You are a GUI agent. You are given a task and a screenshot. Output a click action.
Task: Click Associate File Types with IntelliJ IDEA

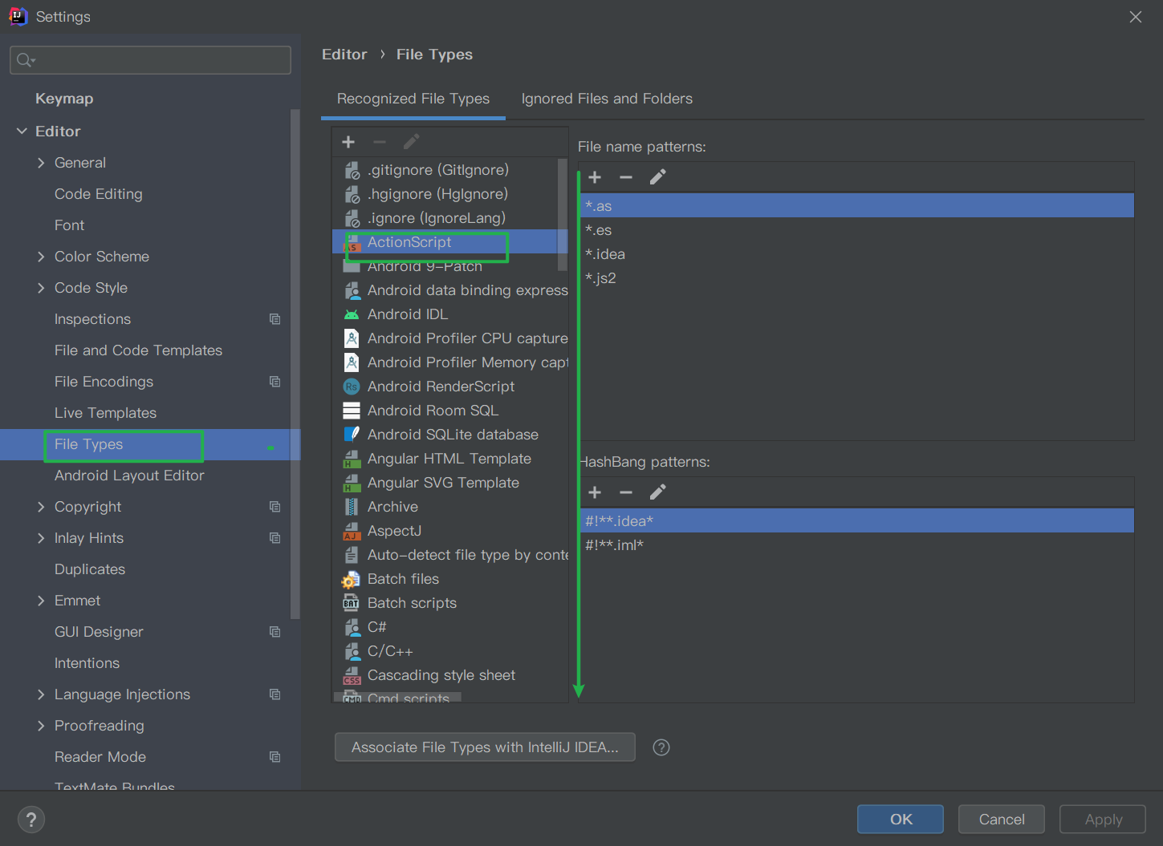pyautogui.click(x=485, y=747)
